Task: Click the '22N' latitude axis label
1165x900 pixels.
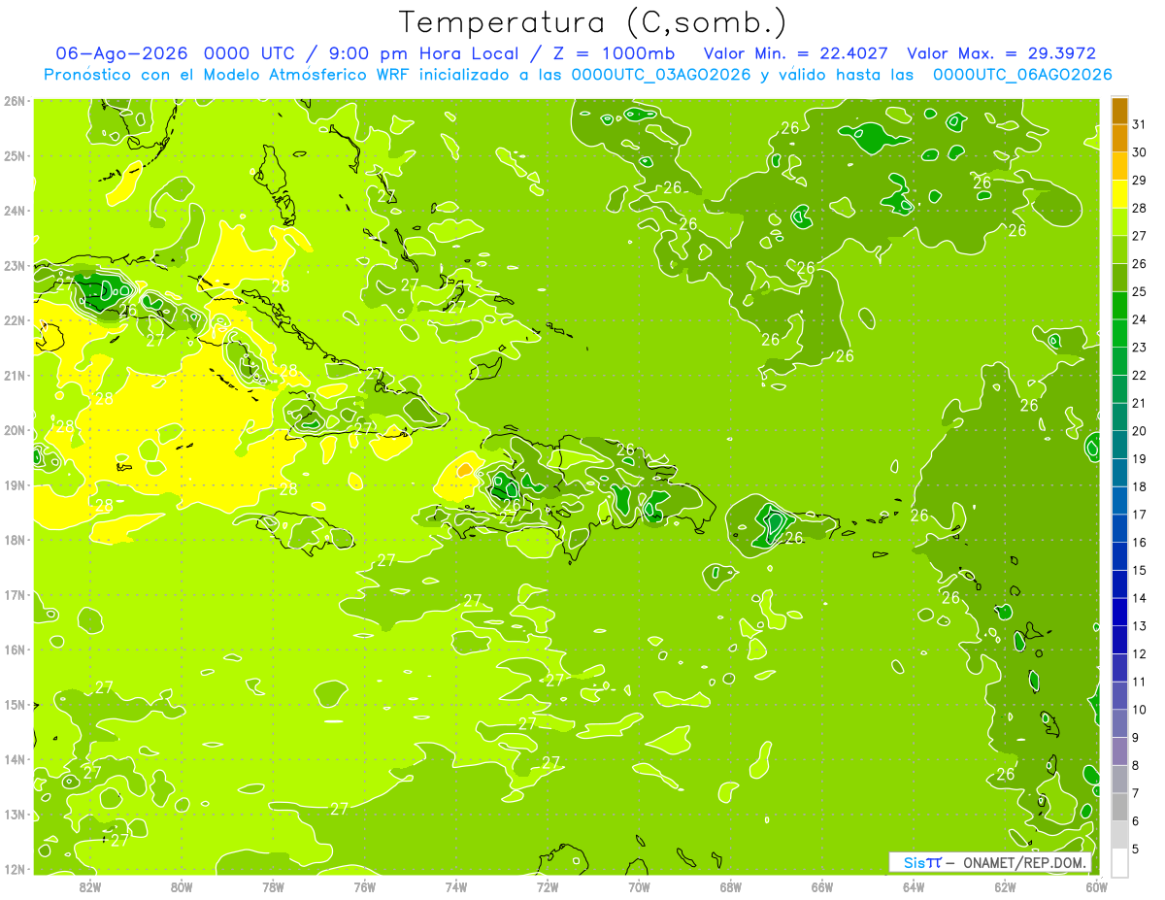Action: (x=15, y=320)
